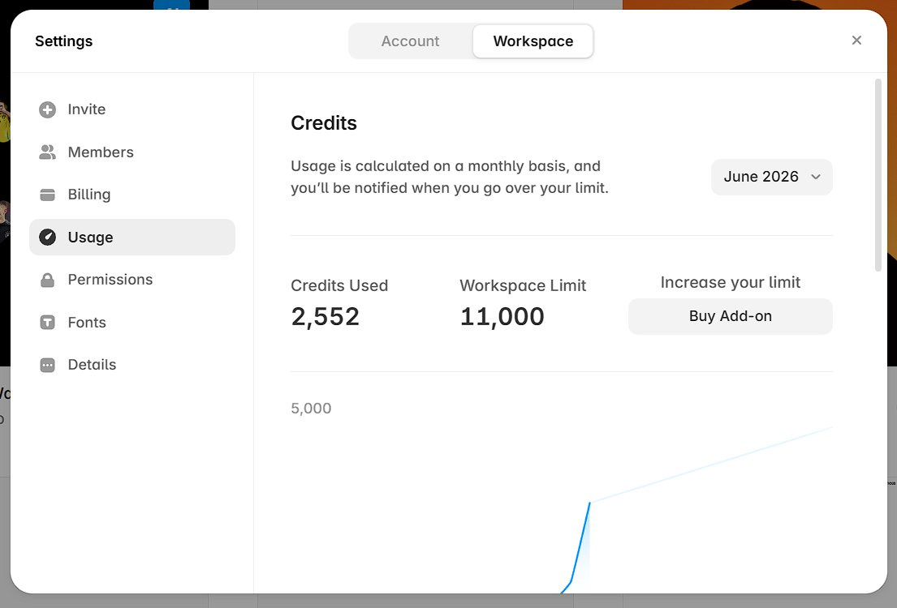This screenshot has width=897, height=608.
Task: Select the Usage section label
Action: 90,238
